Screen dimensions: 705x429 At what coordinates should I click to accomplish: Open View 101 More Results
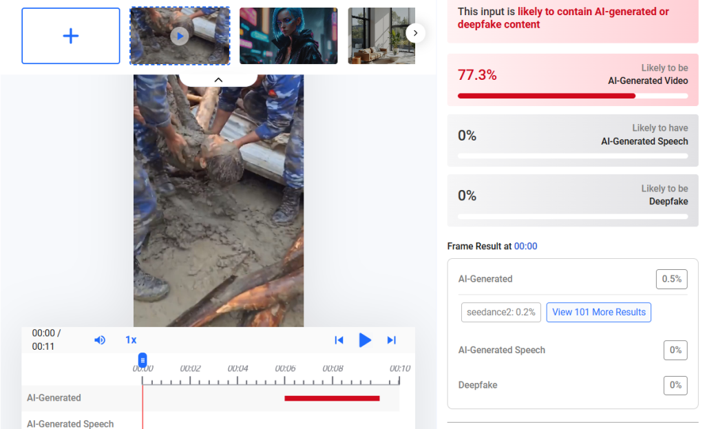[599, 312]
